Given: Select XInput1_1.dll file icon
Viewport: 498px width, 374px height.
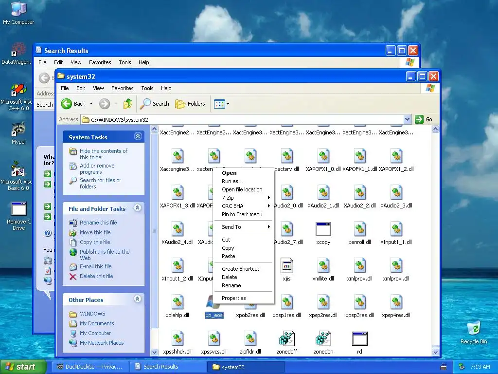Looking at the screenshot, I should (x=396, y=229).
